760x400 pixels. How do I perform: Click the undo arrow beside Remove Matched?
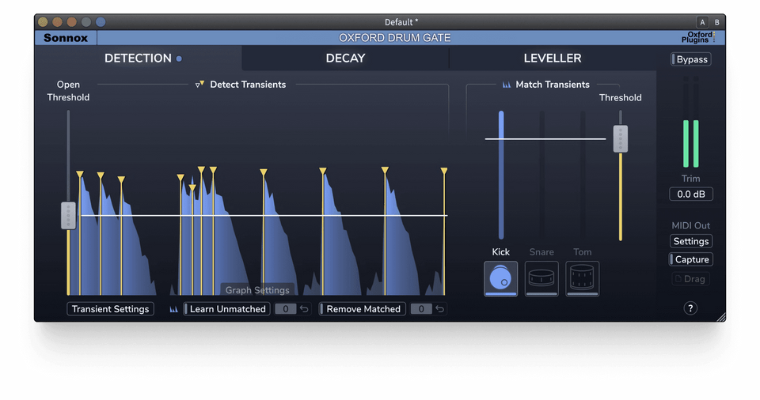pos(440,309)
